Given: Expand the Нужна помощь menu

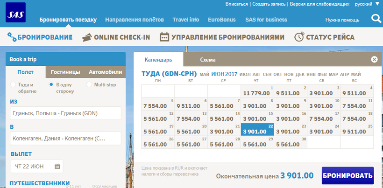Looking at the screenshot, I should point(342,20).
